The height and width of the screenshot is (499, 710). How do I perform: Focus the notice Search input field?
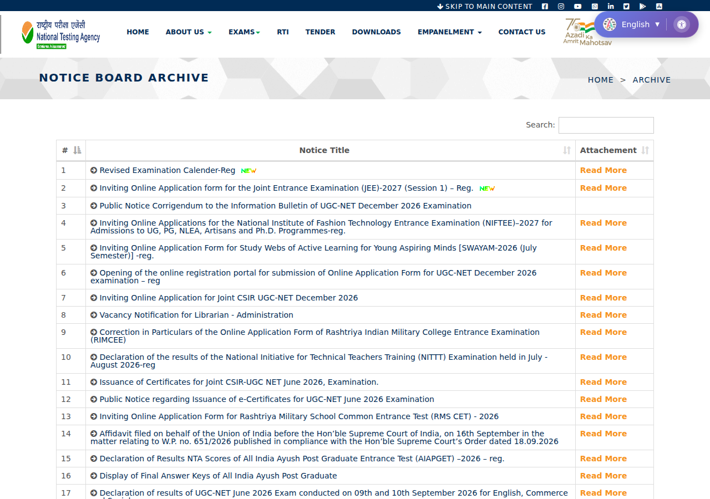(x=606, y=125)
